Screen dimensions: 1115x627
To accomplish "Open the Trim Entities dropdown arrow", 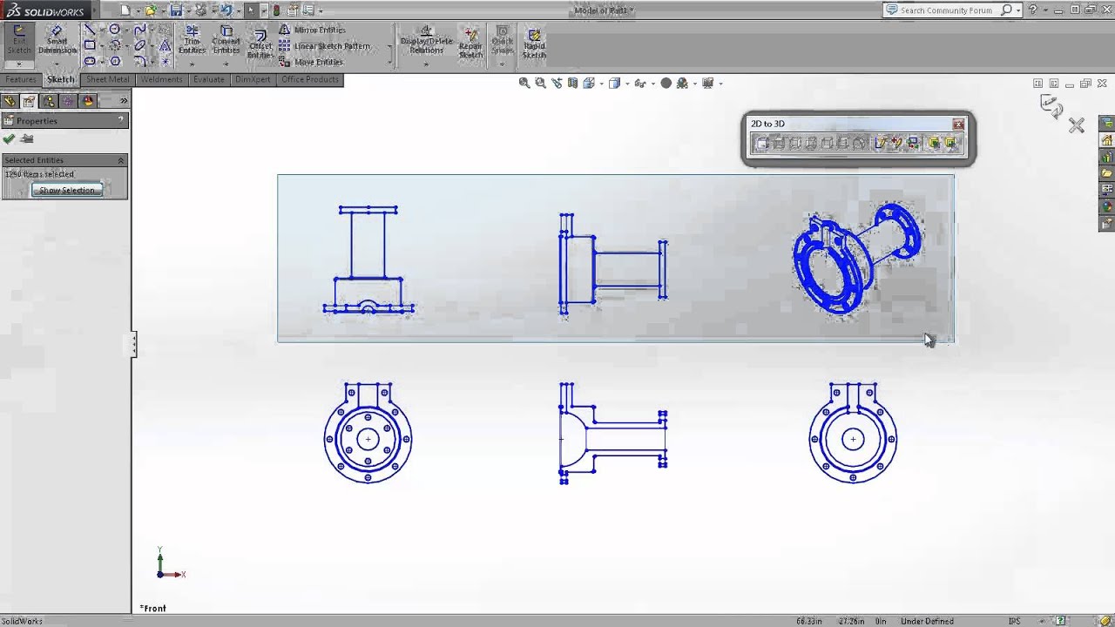I will pos(192,63).
